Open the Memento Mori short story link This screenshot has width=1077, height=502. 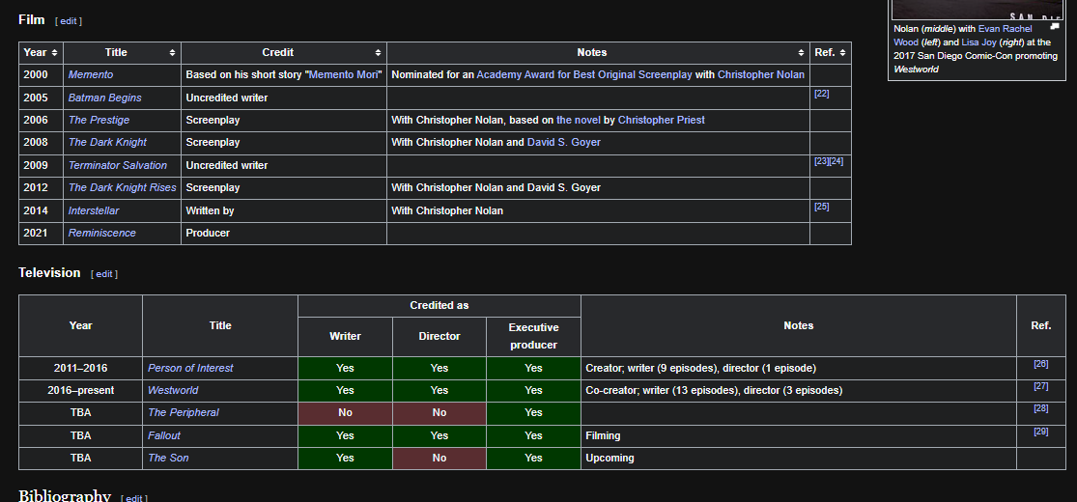click(x=344, y=74)
